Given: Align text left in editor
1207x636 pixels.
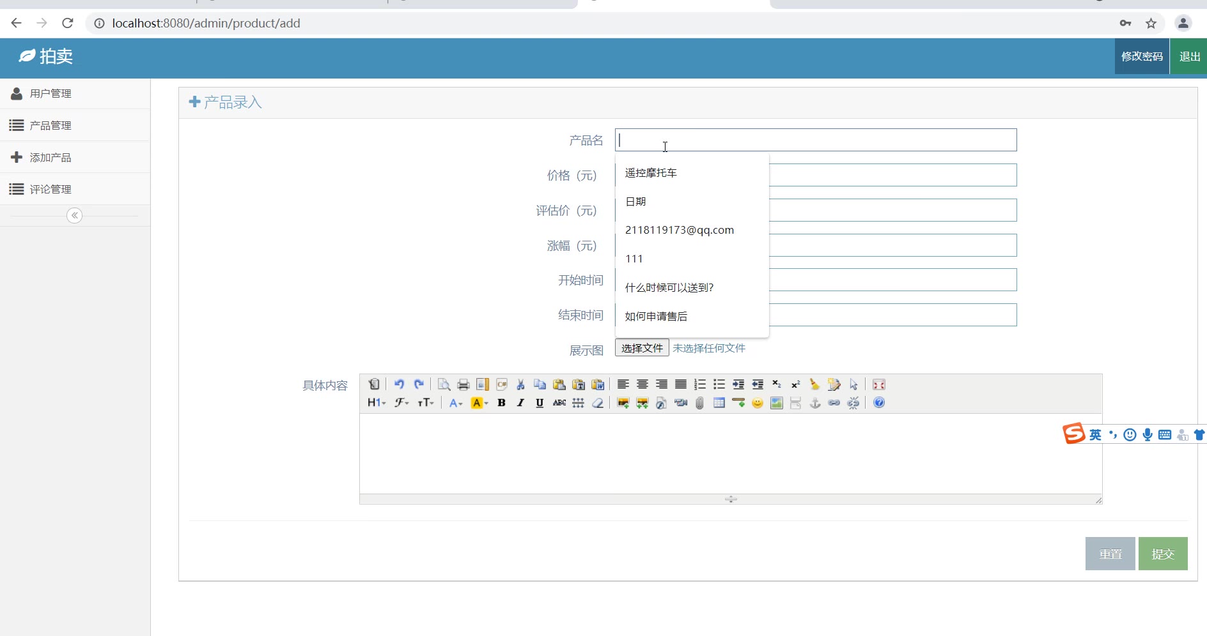Looking at the screenshot, I should coord(623,384).
